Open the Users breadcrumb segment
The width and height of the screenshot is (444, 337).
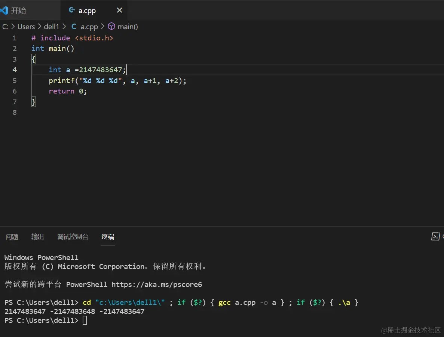tap(26, 27)
